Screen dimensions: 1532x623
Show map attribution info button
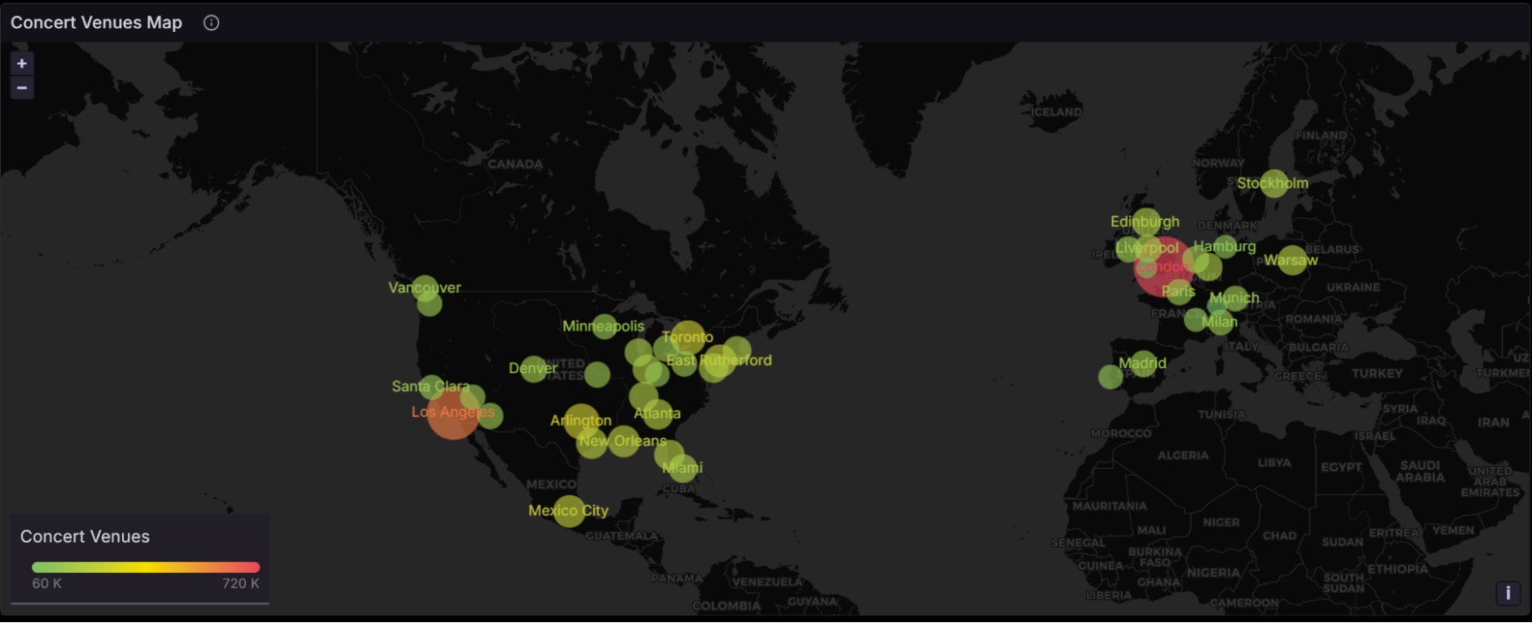(1507, 592)
